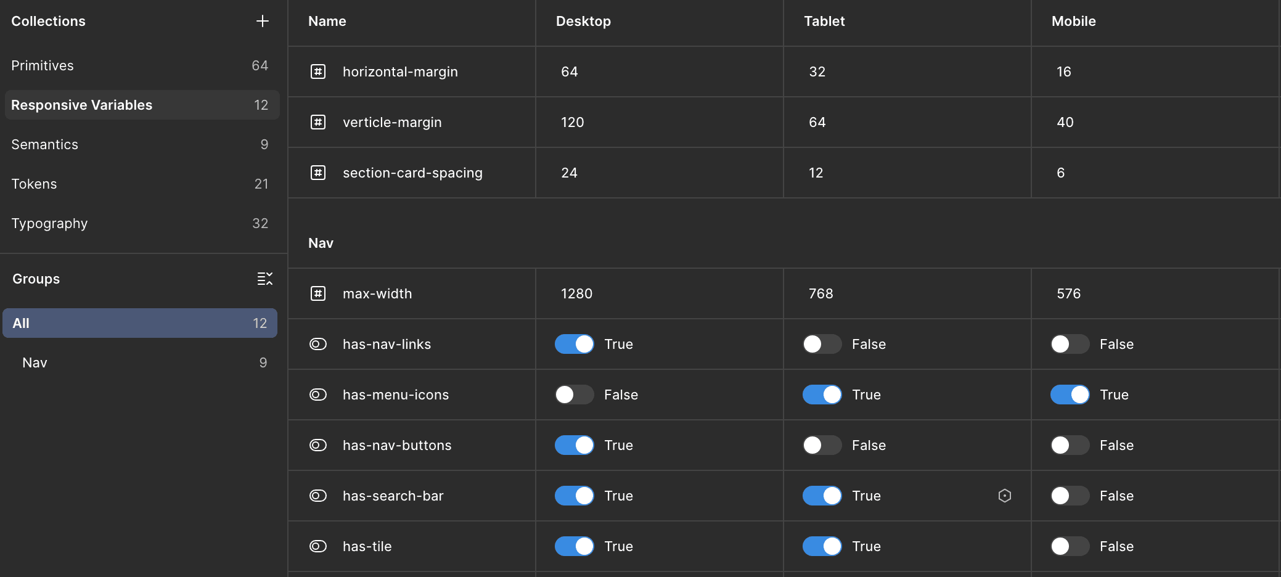Turn on has-tile for Mobile
The image size is (1281, 577).
1070,546
